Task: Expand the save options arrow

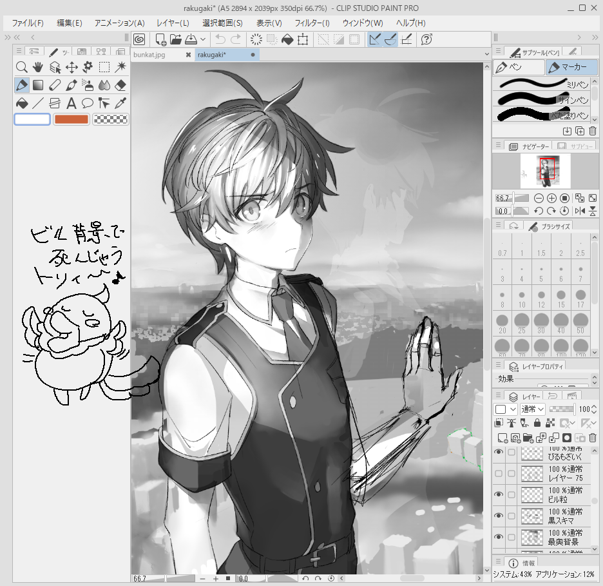Action: (203, 39)
